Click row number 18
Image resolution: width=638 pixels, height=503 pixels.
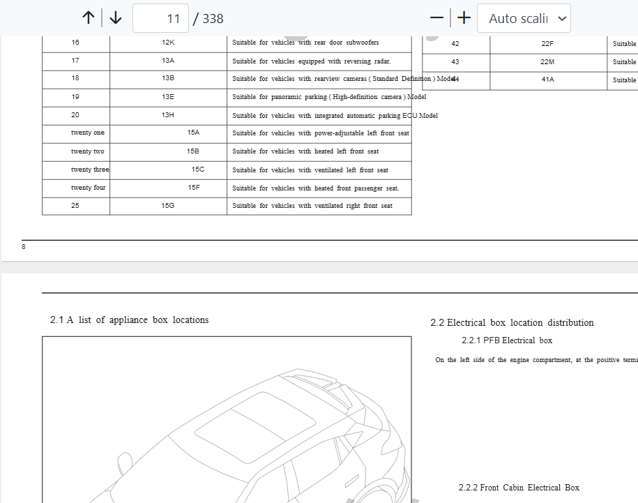[x=75, y=78]
